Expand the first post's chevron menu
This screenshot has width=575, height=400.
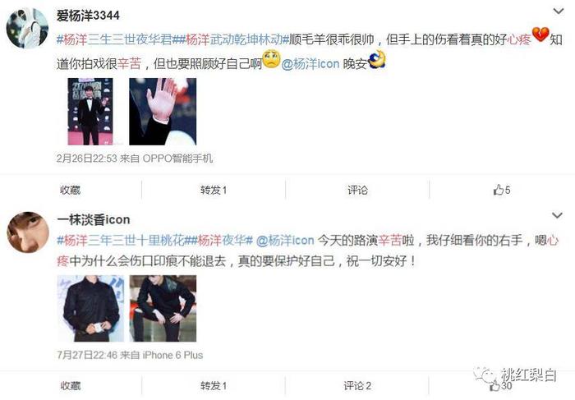[x=558, y=11]
